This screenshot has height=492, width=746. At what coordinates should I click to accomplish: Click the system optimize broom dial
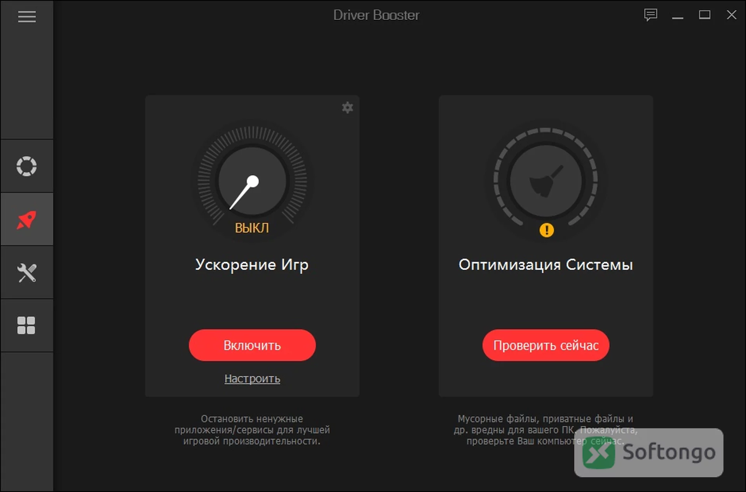pyautogui.click(x=546, y=181)
